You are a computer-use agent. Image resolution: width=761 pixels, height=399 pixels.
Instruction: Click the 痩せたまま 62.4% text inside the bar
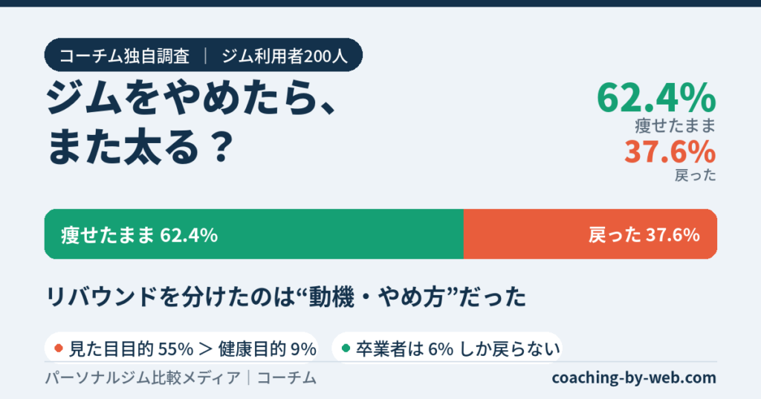coord(139,235)
